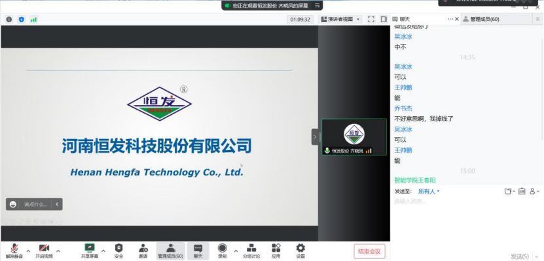Open 管理成员(60) in the bottom toolbar
The width and height of the screenshot is (544, 261).
(170, 251)
